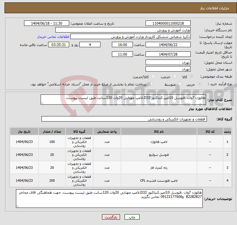Click the واحد شمارش column header
237x225 pixels.
tap(107, 131)
